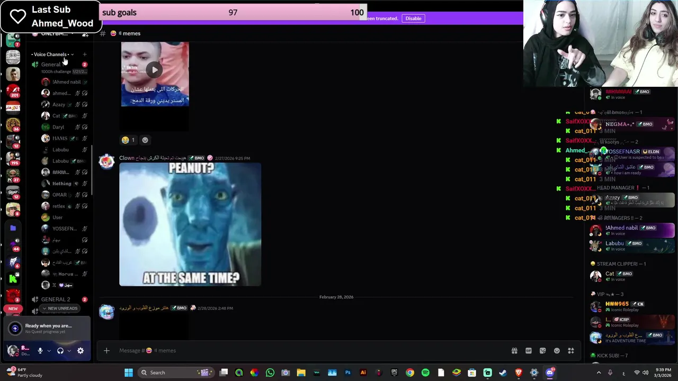Open Labubu in member list
Image resolution: width=678 pixels, height=381 pixels.
(631, 246)
